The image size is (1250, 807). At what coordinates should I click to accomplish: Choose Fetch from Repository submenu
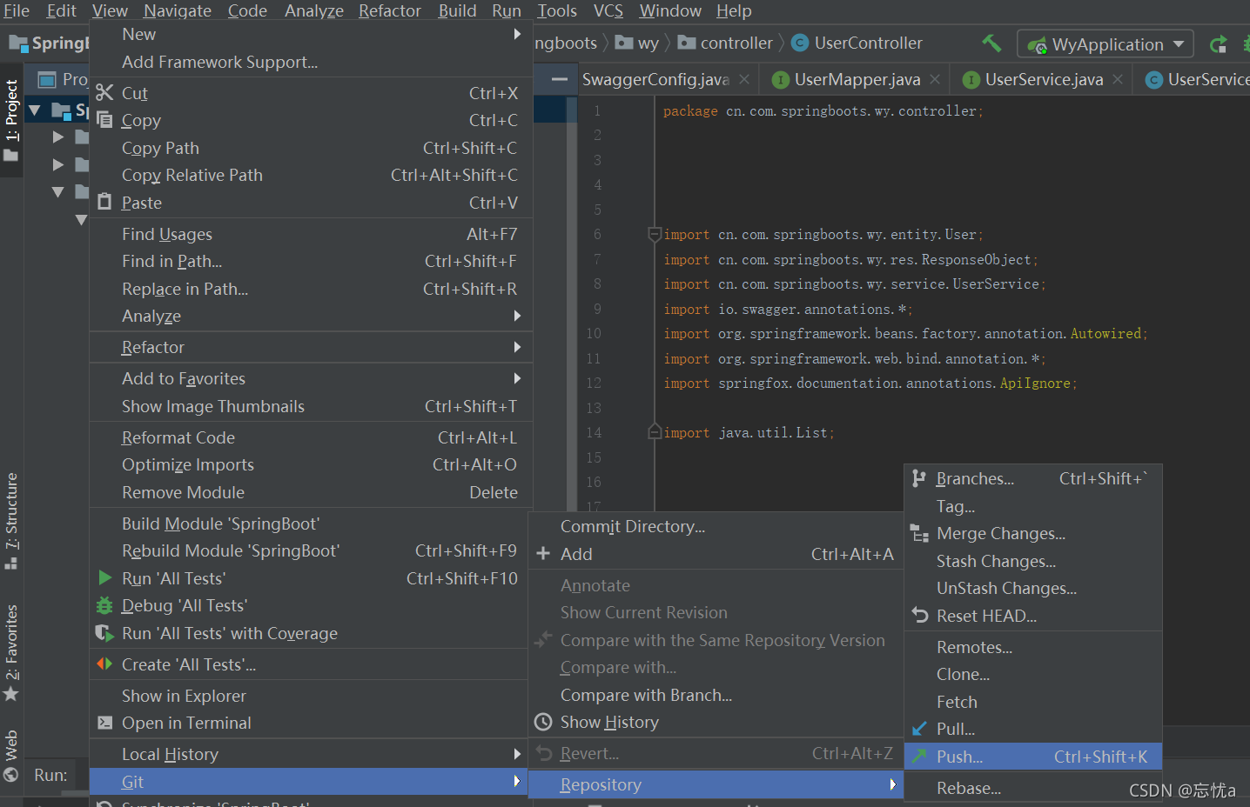pyautogui.click(x=1033, y=702)
